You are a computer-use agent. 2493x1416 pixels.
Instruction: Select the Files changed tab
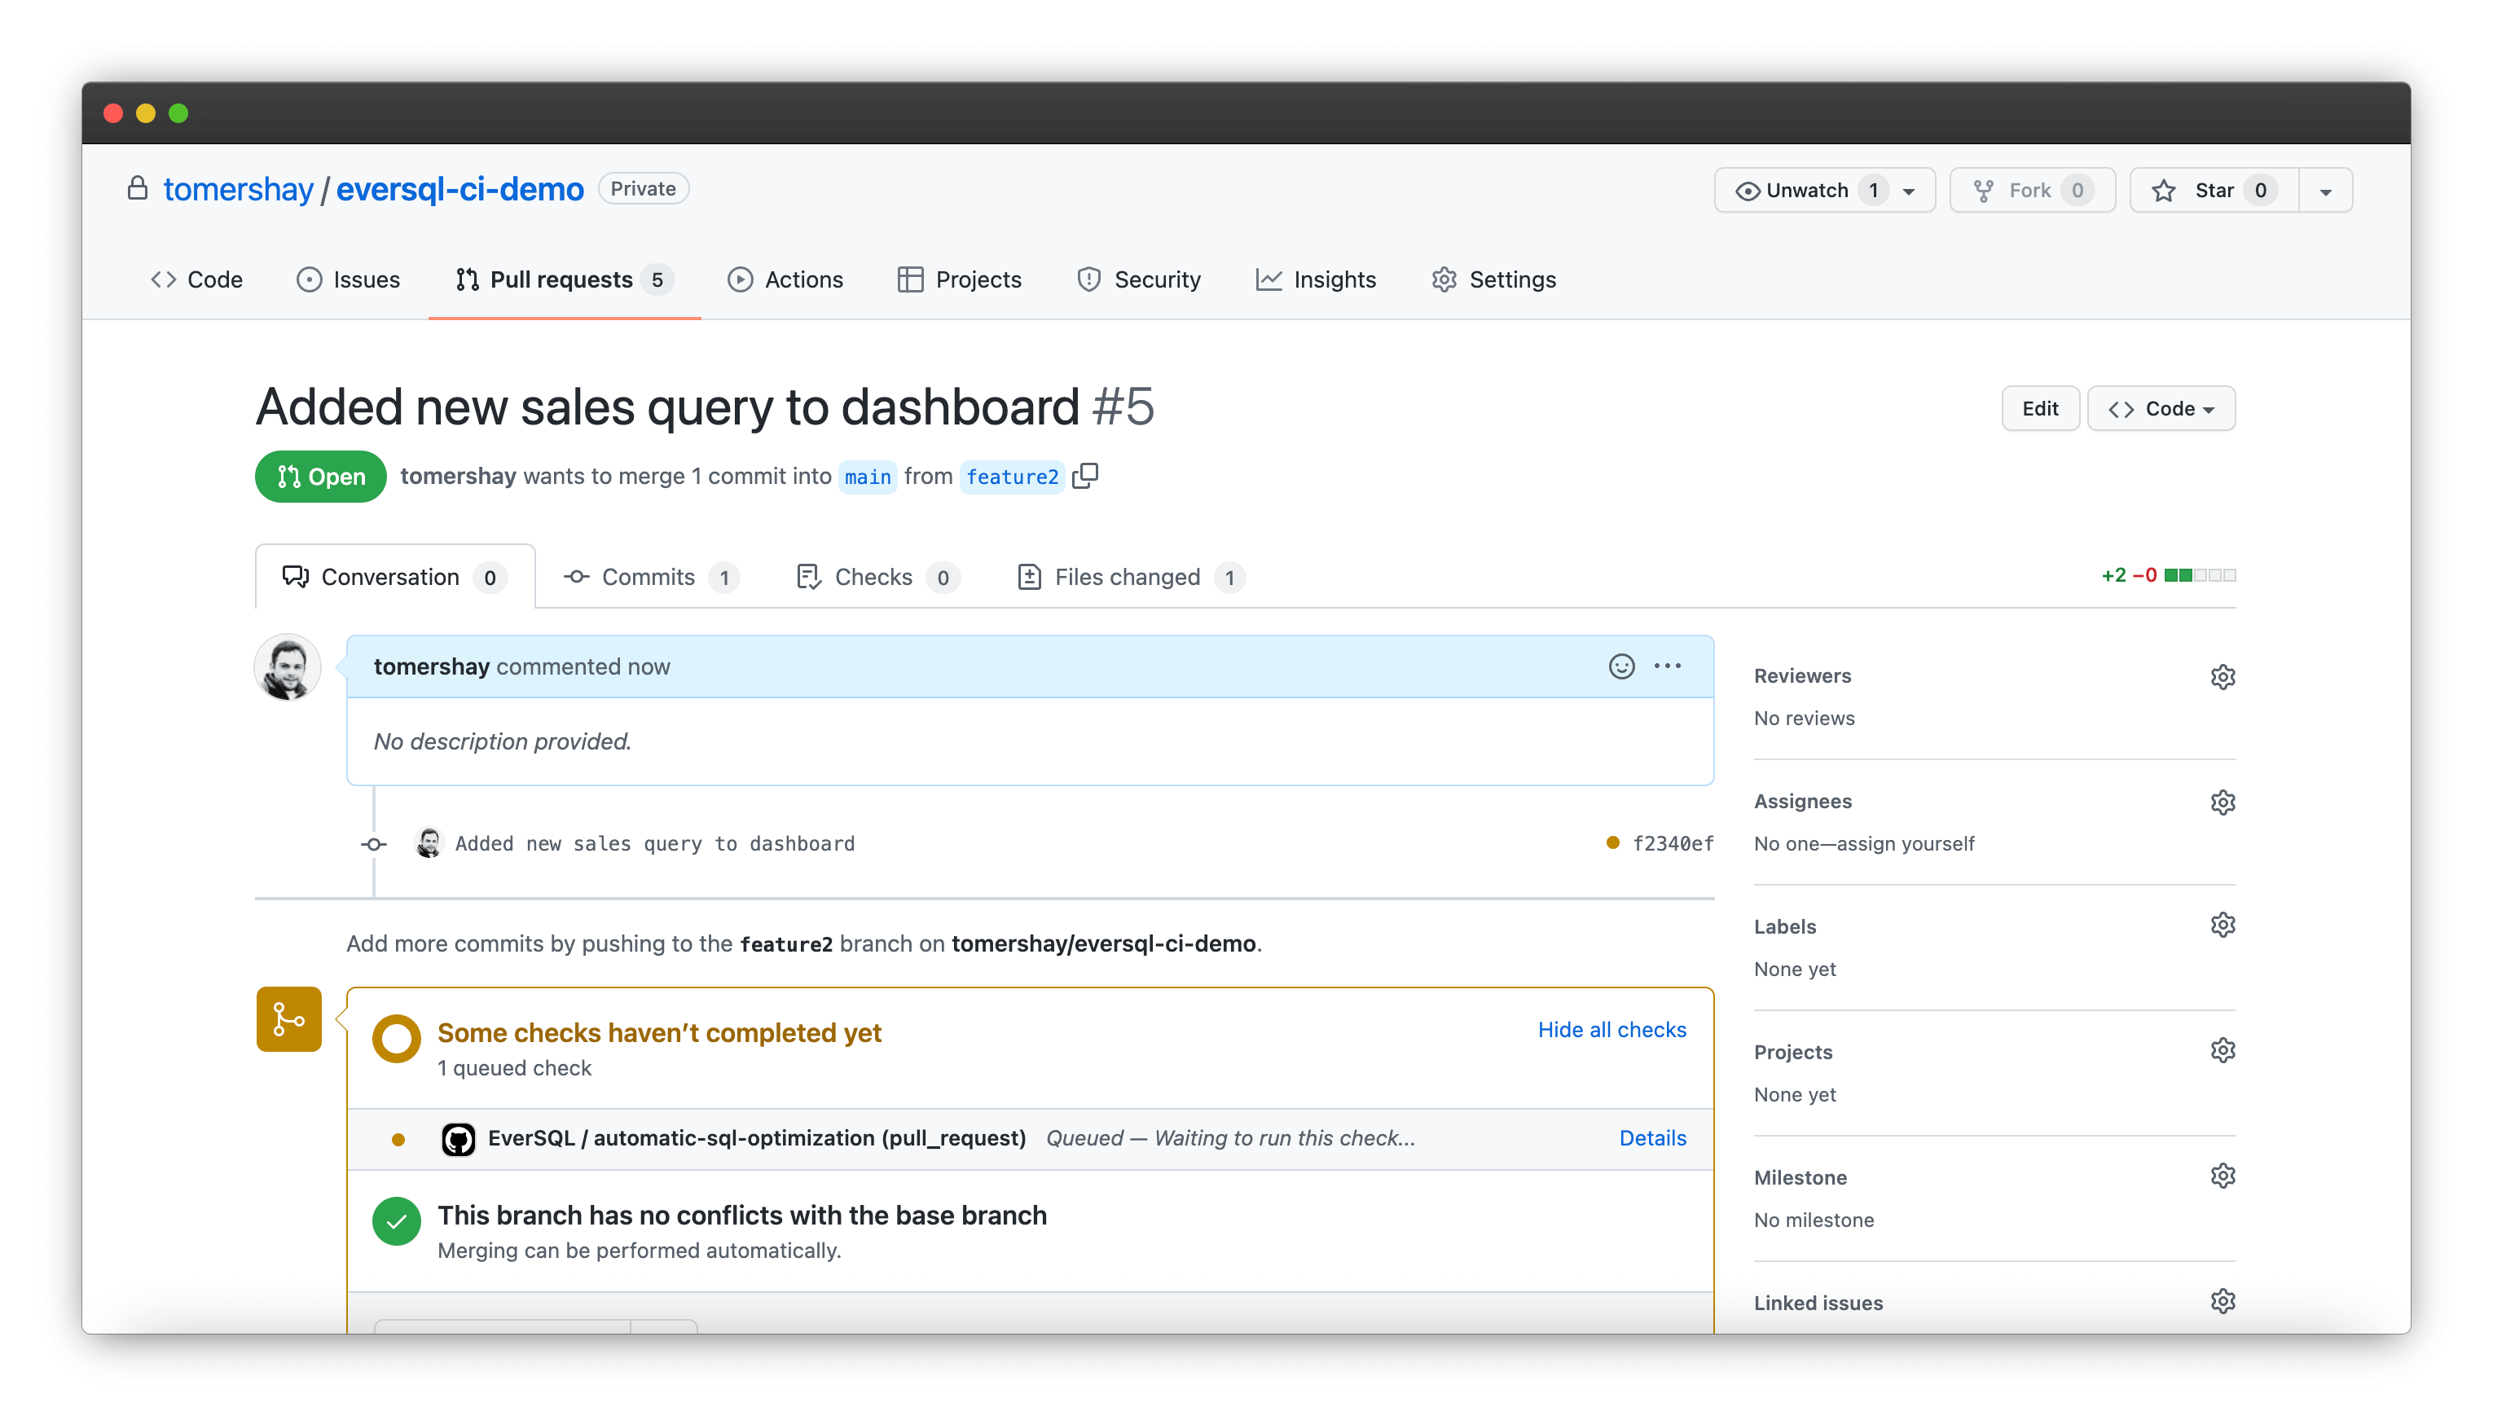pos(1131,577)
